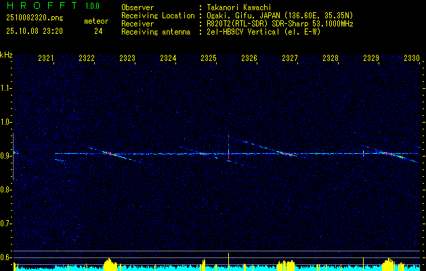The image size is (426, 271).
Task: Click the timestamp 25.10.08 23:20
Action: [35, 31]
